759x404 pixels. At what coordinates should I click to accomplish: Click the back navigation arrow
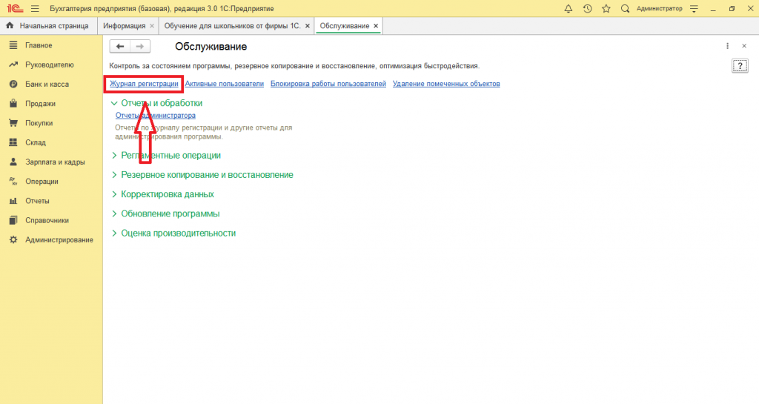120,47
